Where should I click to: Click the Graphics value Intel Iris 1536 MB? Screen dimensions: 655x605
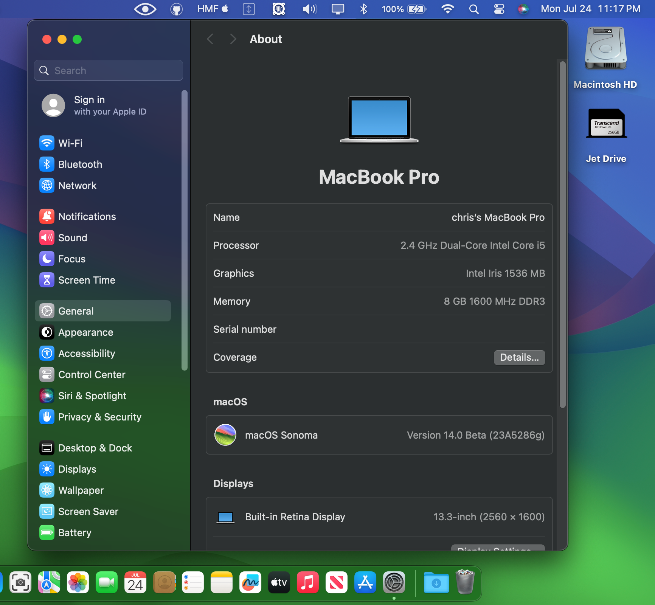(505, 273)
